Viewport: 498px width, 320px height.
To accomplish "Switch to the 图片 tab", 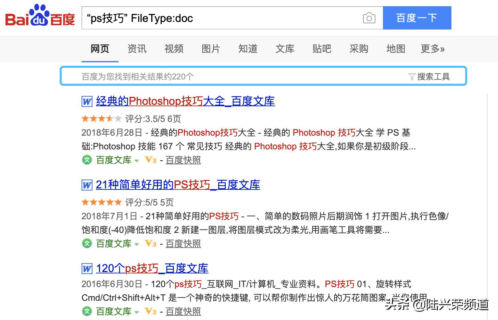I will coord(211,49).
